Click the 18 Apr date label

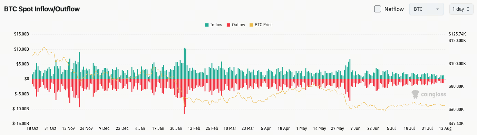(x=284, y=128)
